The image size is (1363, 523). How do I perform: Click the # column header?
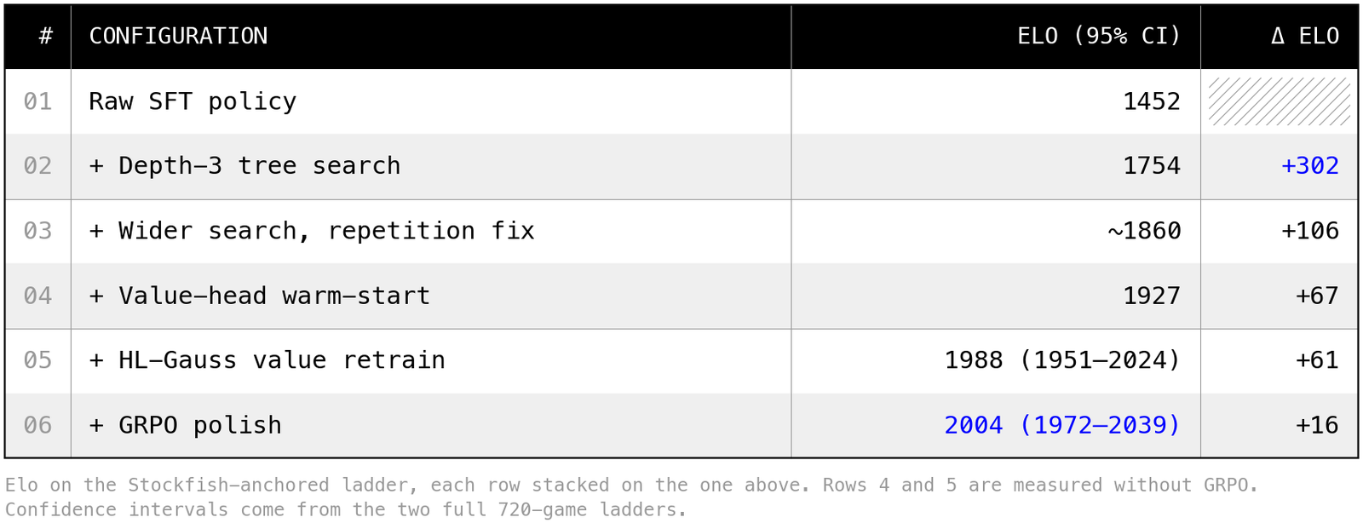(46, 36)
